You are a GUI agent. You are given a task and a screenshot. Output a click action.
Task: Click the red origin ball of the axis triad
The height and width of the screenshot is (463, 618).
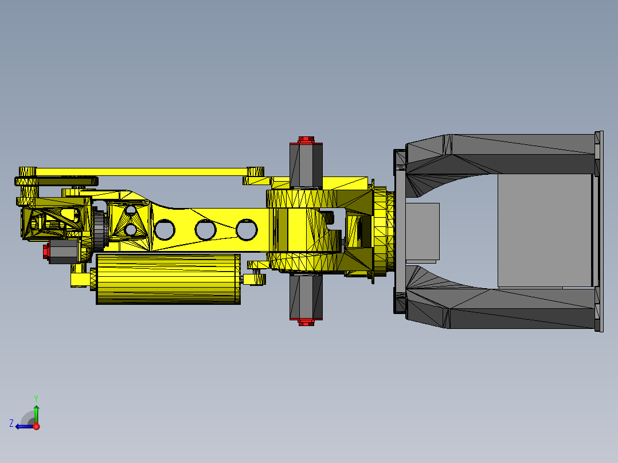36,426
